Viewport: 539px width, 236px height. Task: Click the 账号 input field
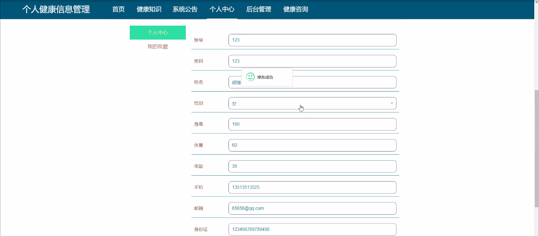tap(312, 40)
